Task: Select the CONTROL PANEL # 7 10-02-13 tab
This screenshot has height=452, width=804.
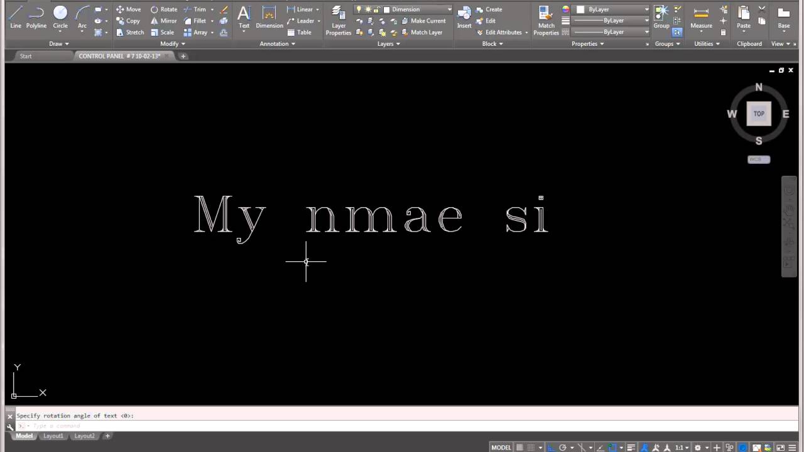Action: point(119,56)
